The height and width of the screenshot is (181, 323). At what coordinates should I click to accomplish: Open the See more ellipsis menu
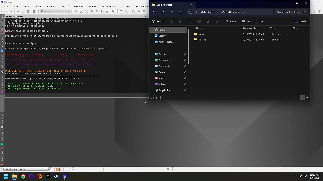261,21
